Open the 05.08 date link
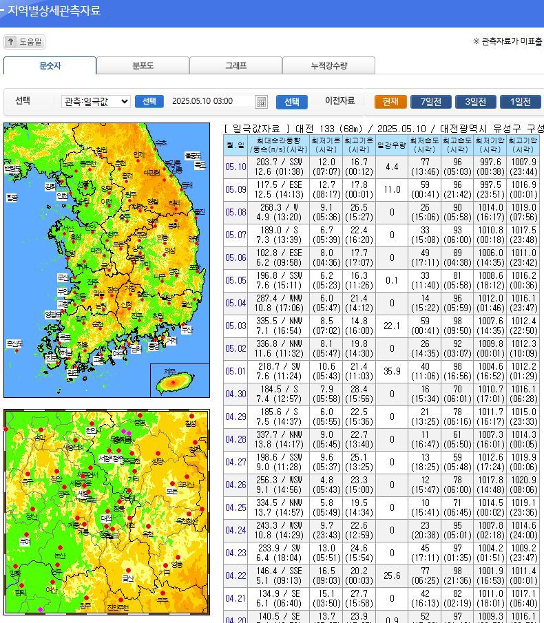This screenshot has height=623, width=544. (236, 212)
